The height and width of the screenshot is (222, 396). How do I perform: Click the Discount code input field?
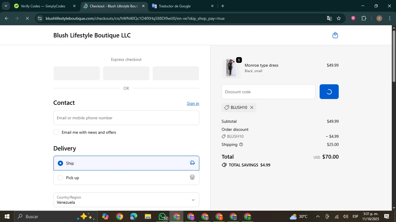point(268,92)
